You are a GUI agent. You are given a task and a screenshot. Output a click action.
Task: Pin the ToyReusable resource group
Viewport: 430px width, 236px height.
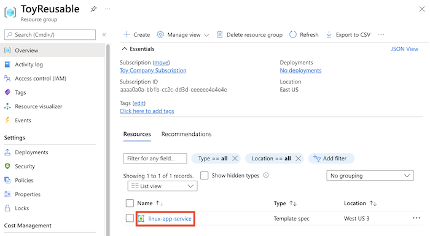pyautogui.click(x=93, y=9)
